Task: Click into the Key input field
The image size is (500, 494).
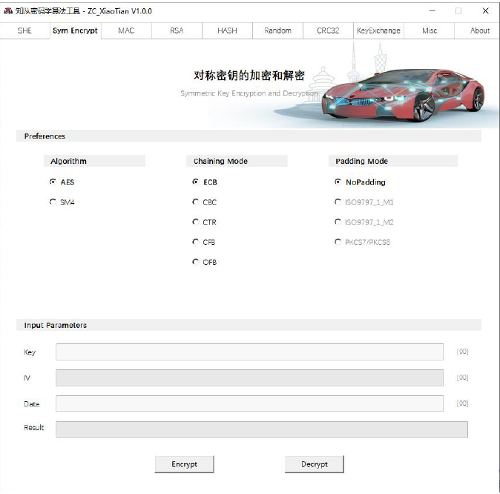Action: (249, 352)
